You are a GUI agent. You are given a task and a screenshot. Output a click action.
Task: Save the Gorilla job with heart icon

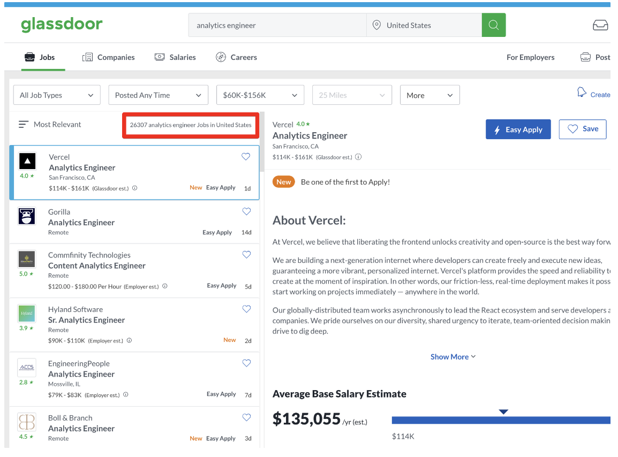(x=246, y=211)
